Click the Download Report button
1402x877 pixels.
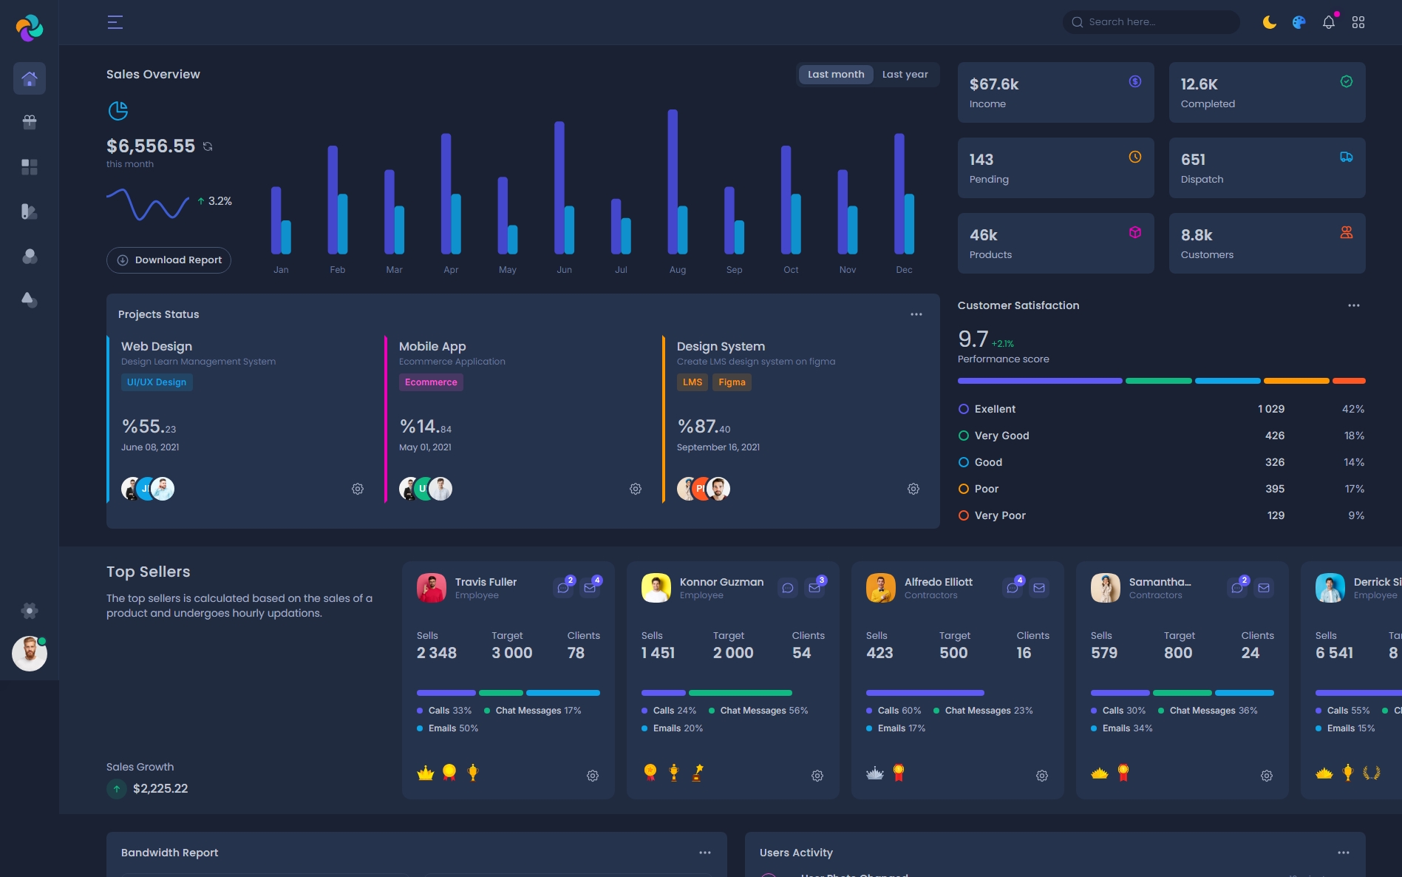169,260
